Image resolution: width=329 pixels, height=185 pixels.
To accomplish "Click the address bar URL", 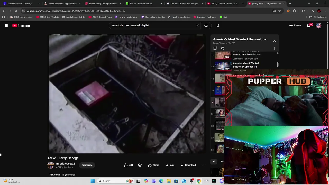I will (76, 11).
